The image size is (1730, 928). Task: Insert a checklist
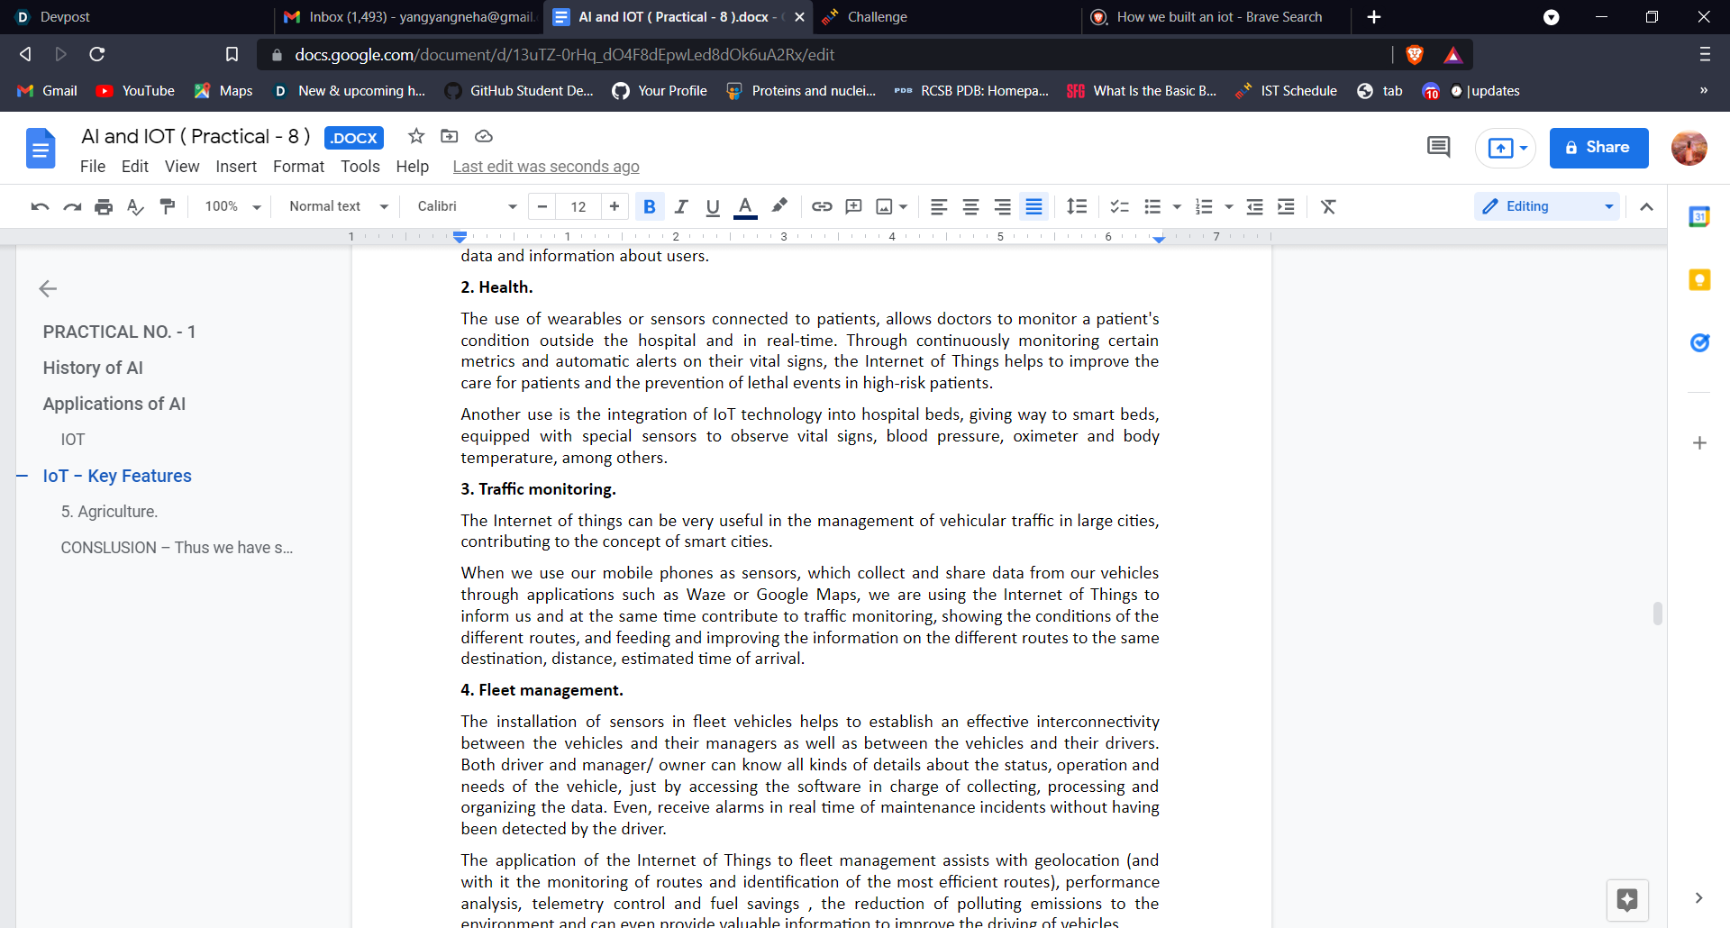(x=1120, y=206)
